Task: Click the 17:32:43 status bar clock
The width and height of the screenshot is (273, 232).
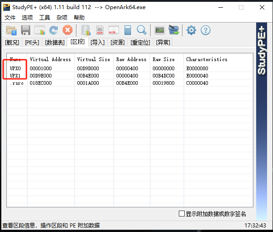Action: (255, 225)
